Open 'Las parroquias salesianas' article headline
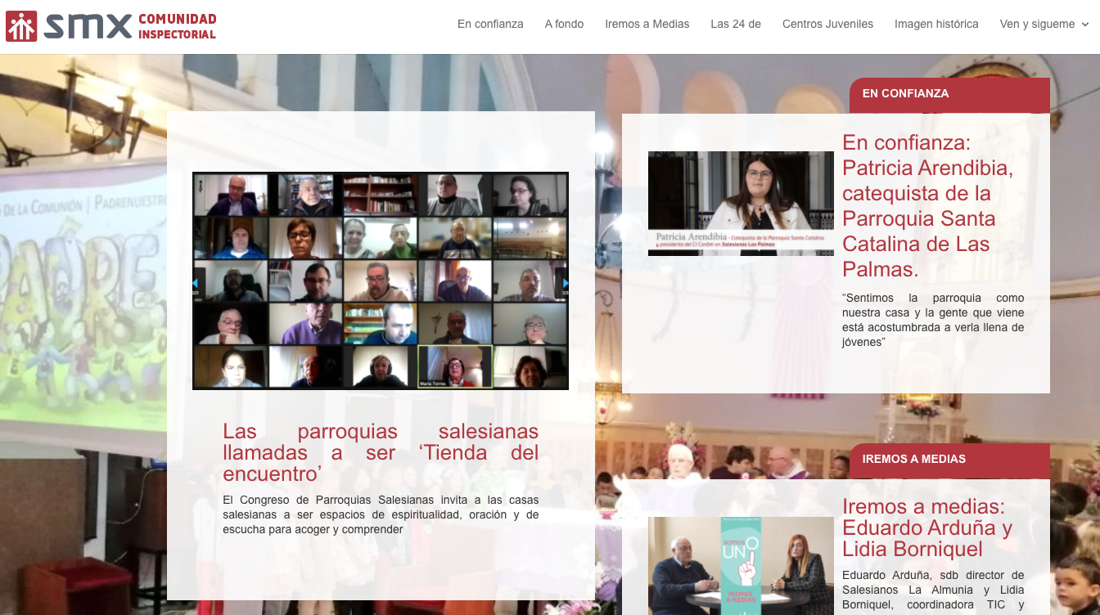This screenshot has width=1100, height=615. coord(381,452)
